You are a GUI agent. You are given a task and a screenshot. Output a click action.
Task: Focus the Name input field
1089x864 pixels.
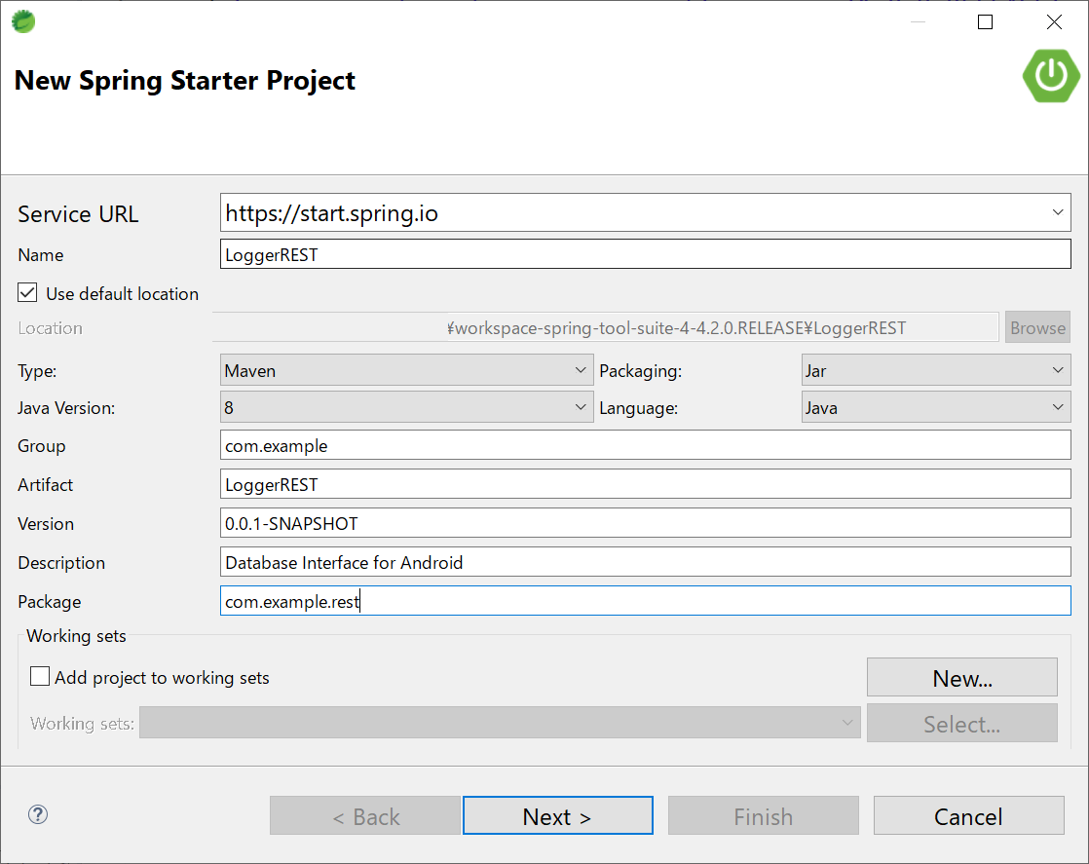[645, 254]
